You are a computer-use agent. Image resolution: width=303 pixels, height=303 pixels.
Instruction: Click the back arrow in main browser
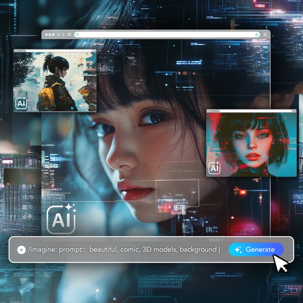click(x=59, y=35)
